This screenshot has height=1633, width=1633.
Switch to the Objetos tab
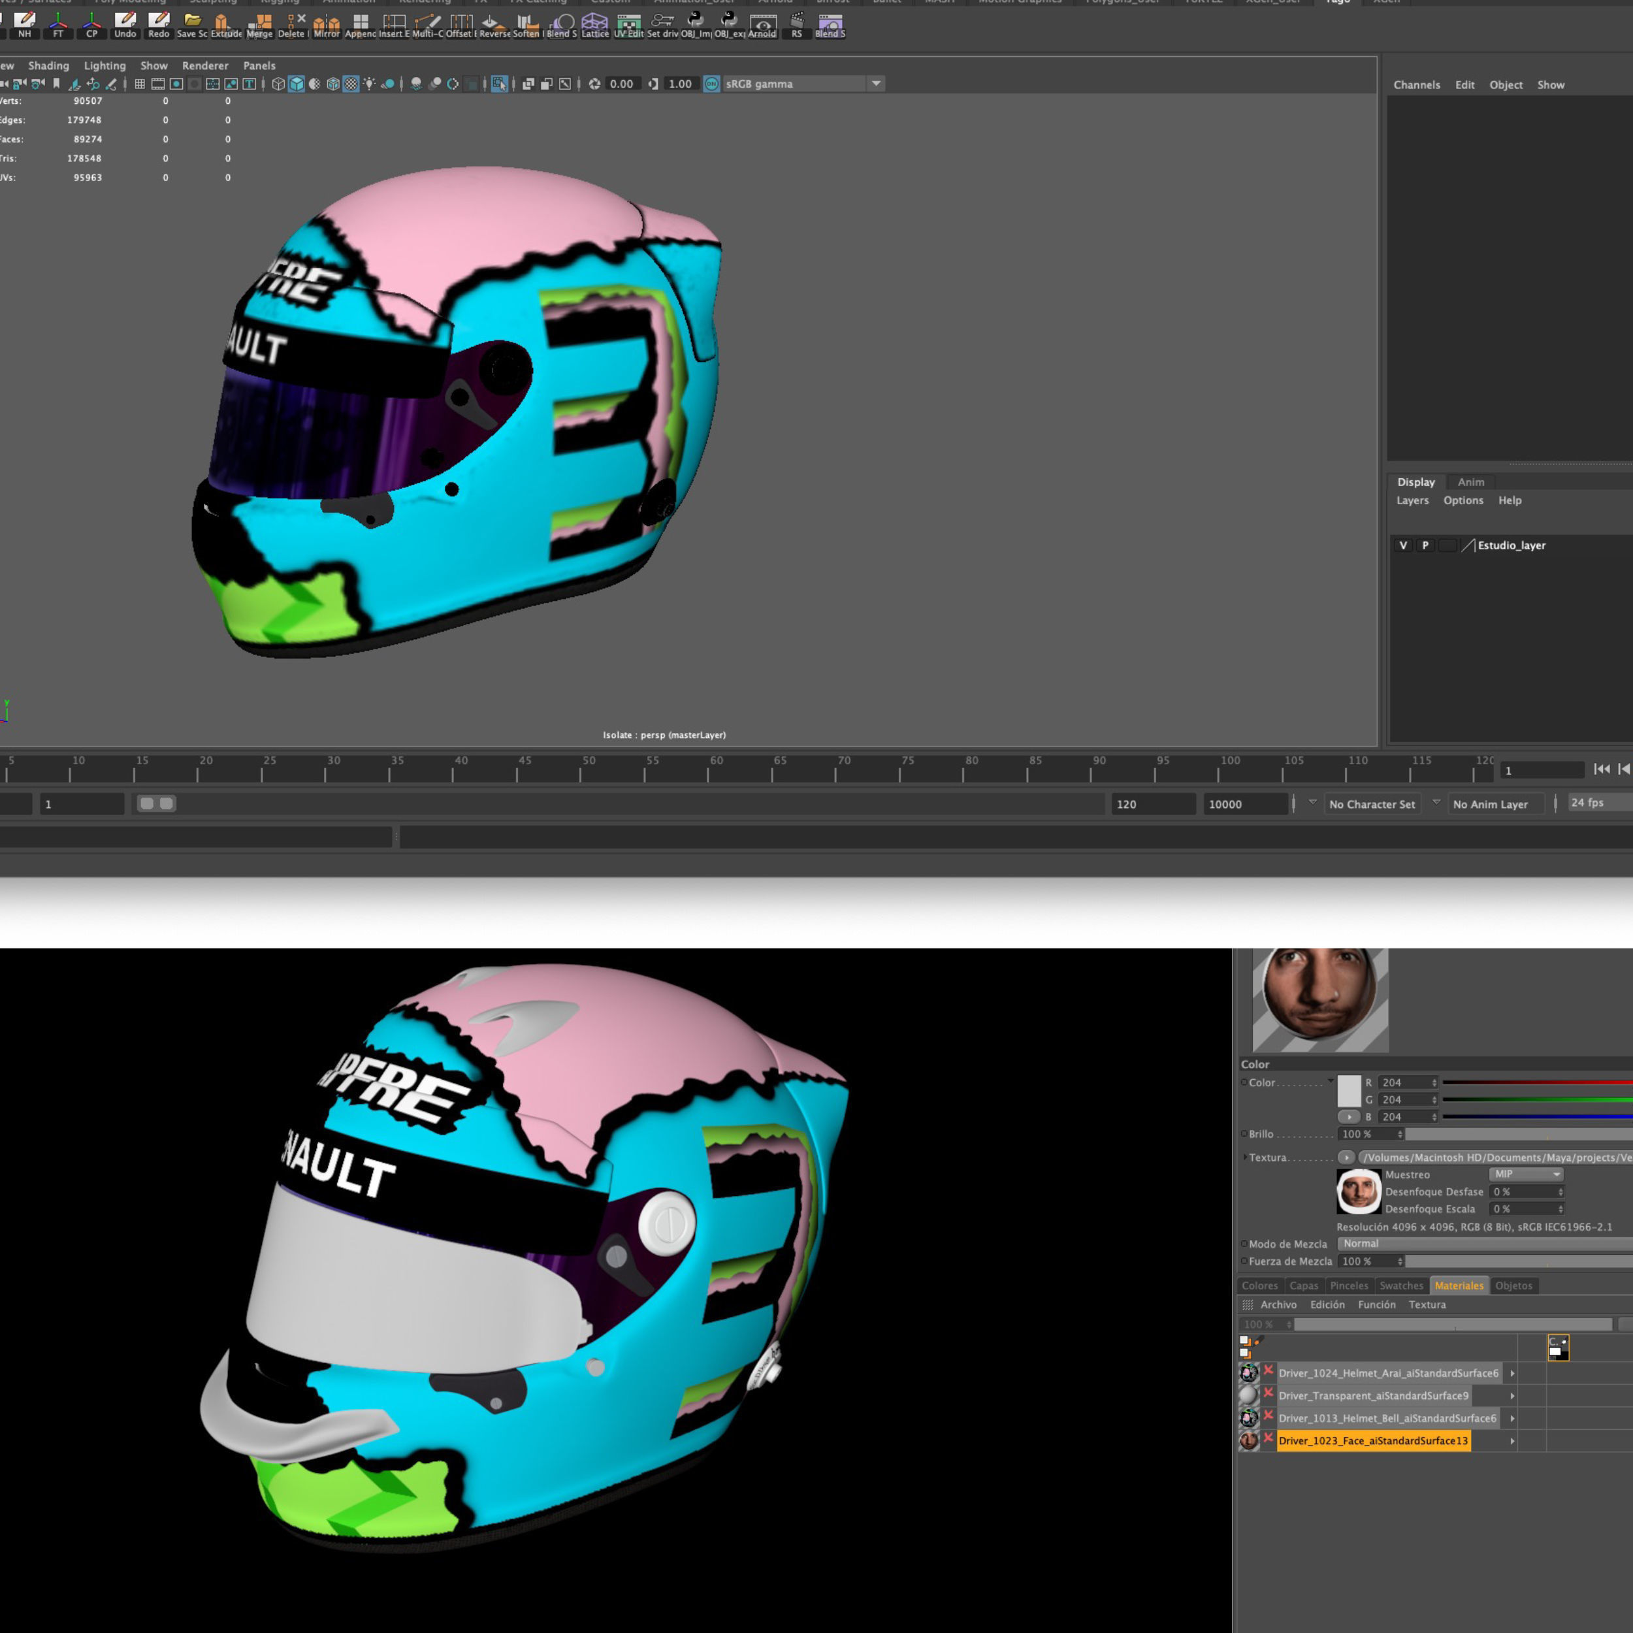[x=1513, y=1285]
